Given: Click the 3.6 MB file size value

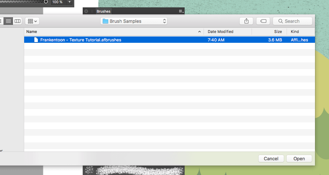Looking at the screenshot, I should 275,40.
